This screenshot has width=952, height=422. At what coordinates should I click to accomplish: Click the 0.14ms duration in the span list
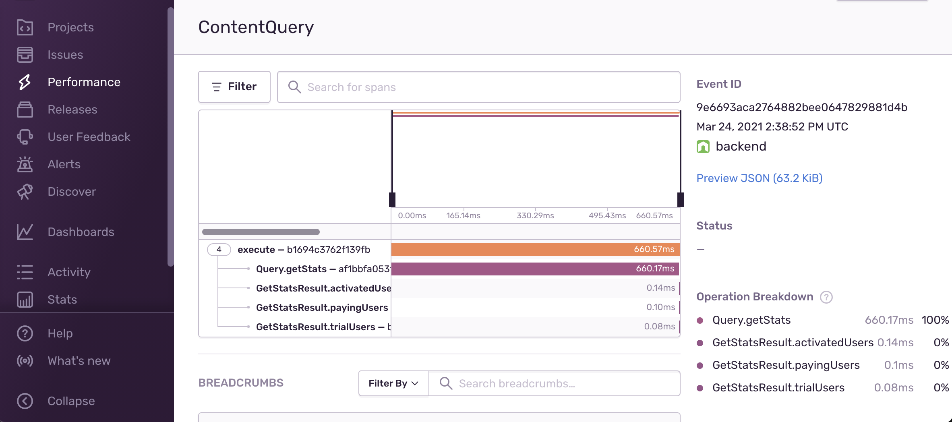[x=661, y=288]
